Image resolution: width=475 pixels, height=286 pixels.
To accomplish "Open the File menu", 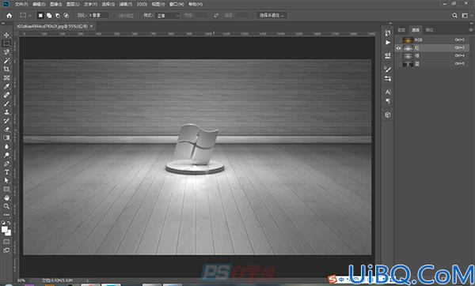I will point(21,4).
